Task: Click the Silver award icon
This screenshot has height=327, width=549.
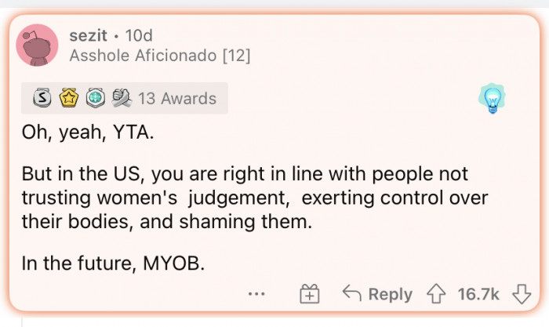Action: [42, 99]
